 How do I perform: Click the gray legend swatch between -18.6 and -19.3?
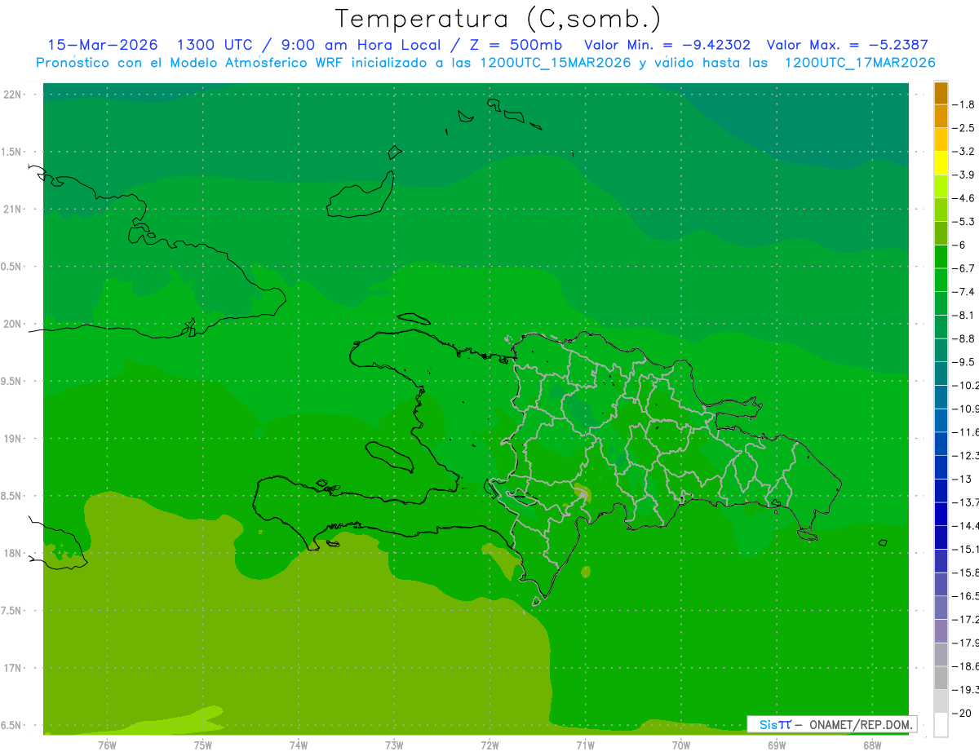pyautogui.click(x=941, y=678)
